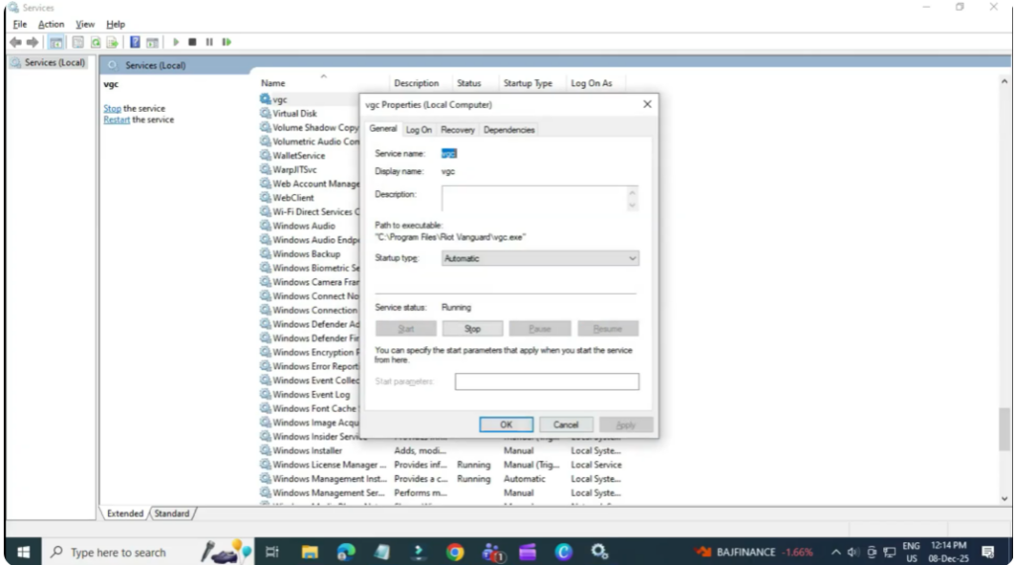
Task: Click the Refresh toolbar icon
Action: pyautogui.click(x=95, y=42)
